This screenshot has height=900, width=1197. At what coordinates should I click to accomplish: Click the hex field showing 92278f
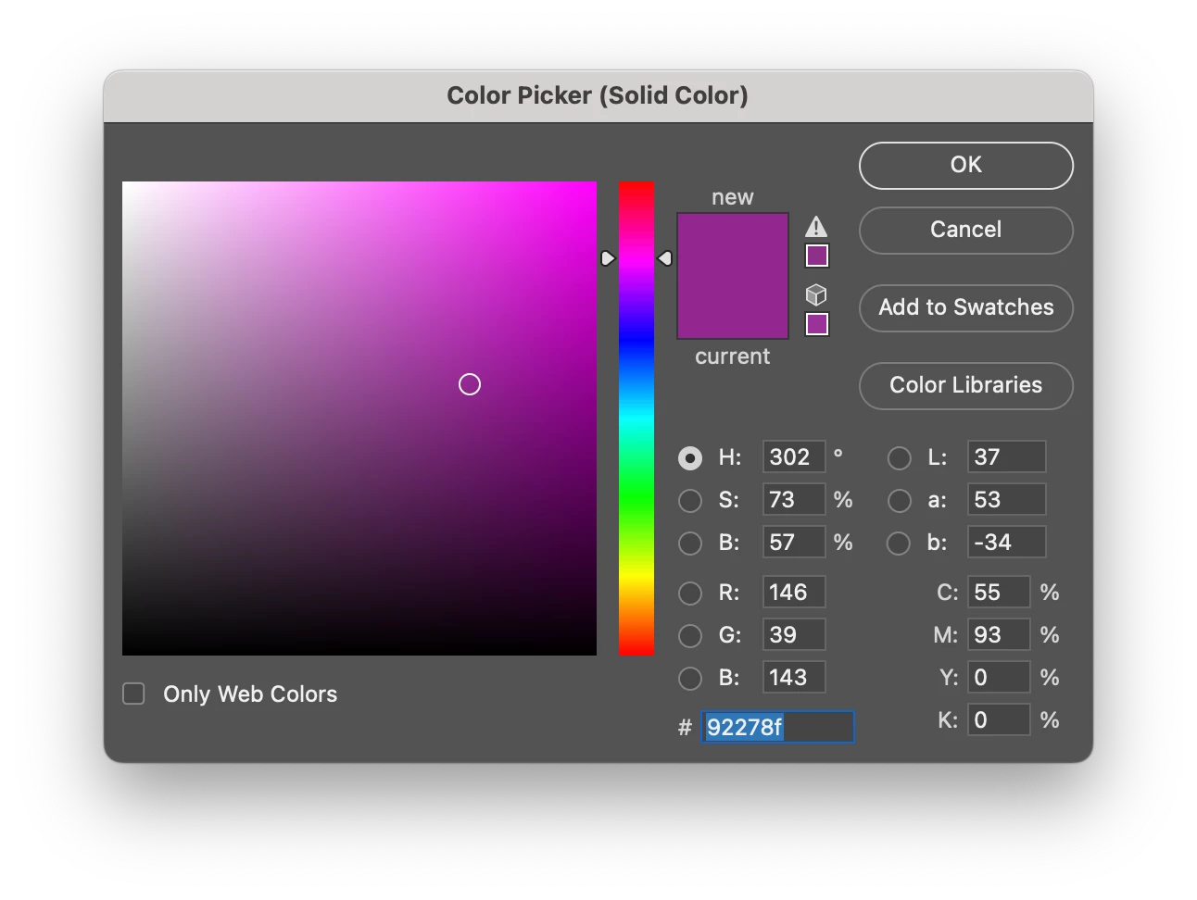tap(777, 727)
